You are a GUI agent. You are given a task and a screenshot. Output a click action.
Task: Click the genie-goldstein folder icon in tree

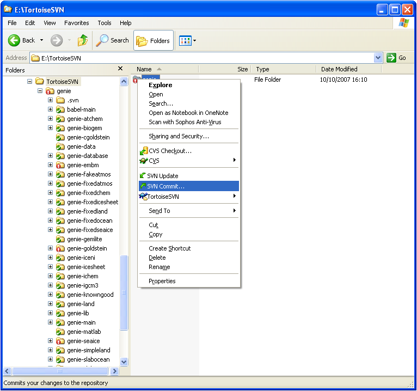[60, 248]
